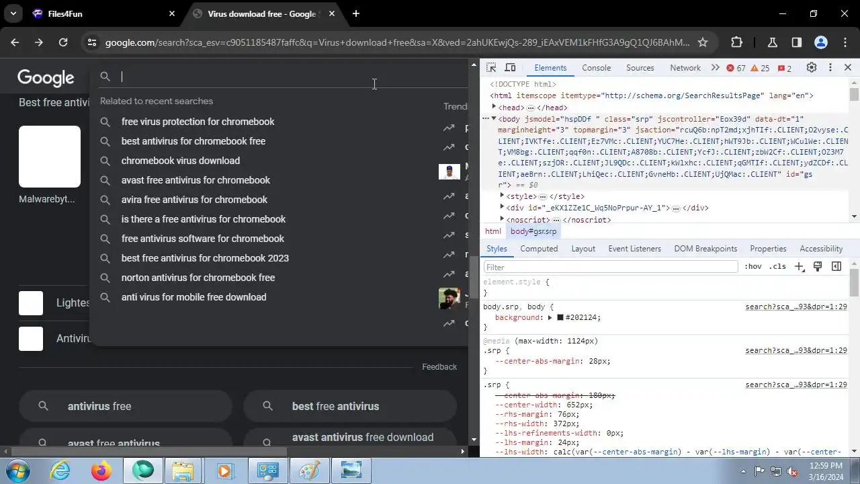Open the Chrome Labs flask icon
The height and width of the screenshot is (484, 860).
[772, 42]
